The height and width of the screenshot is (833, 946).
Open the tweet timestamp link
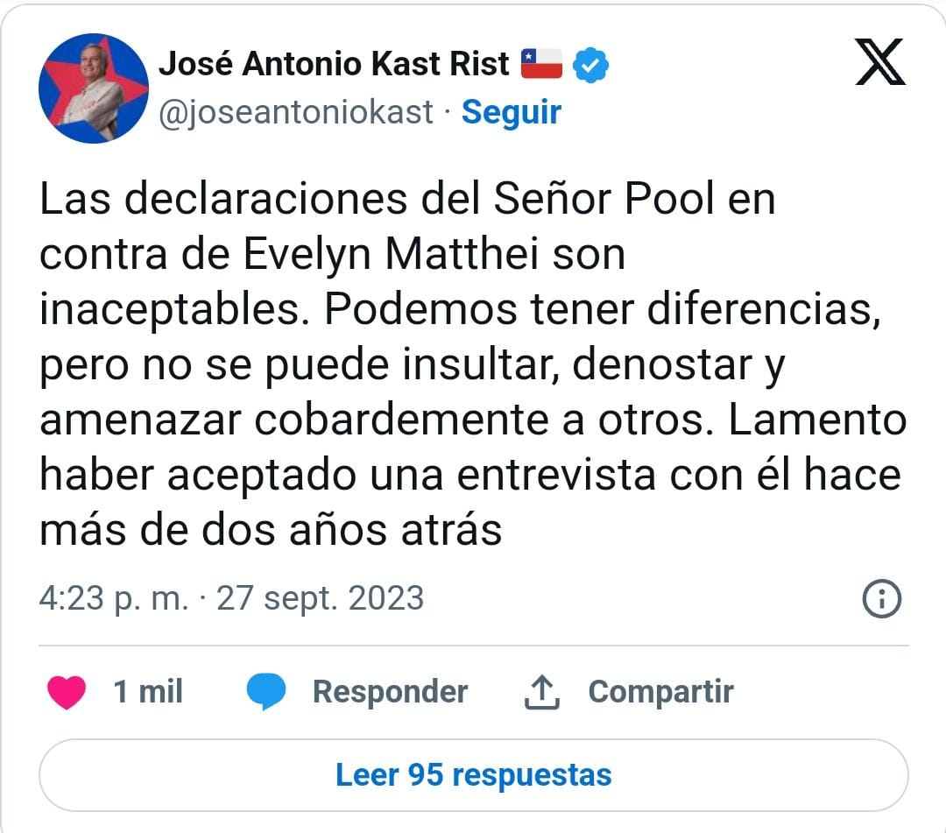(x=232, y=599)
